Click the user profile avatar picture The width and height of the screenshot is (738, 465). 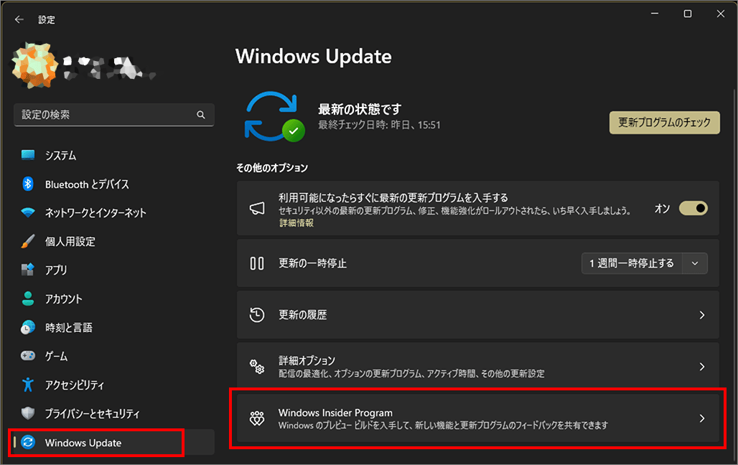click(x=35, y=66)
